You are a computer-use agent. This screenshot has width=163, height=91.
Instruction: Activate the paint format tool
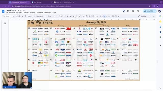pyautogui.click(x=25, y=16)
